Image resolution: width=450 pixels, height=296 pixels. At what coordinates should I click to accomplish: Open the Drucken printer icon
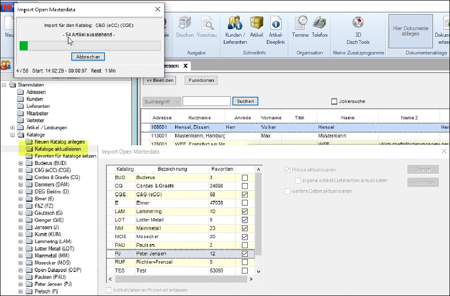[185, 27]
